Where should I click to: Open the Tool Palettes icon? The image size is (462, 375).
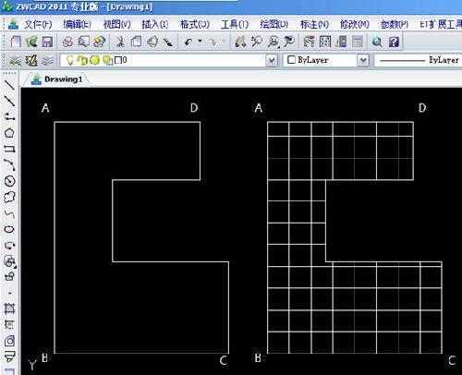(x=341, y=42)
